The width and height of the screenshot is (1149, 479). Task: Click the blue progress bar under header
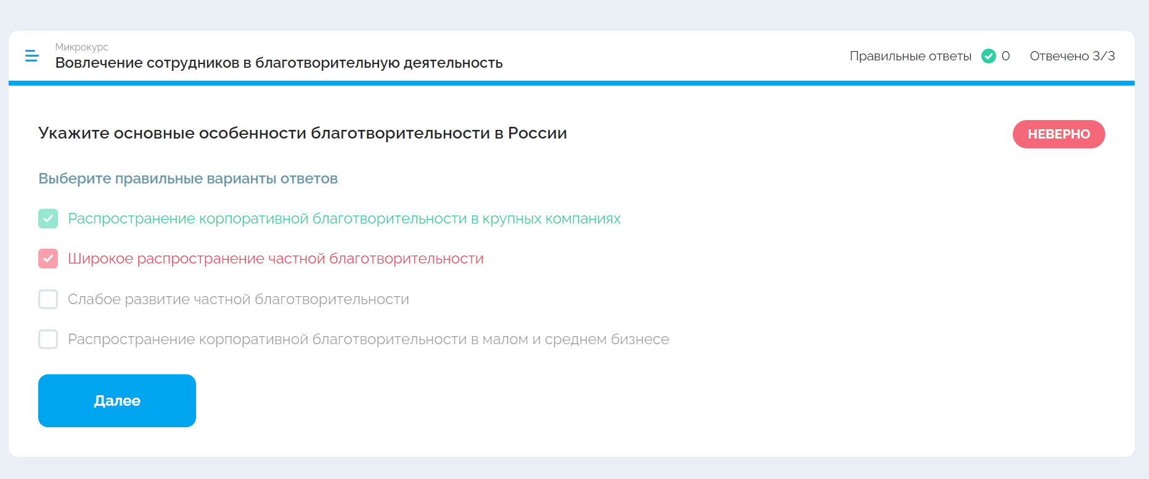571,83
